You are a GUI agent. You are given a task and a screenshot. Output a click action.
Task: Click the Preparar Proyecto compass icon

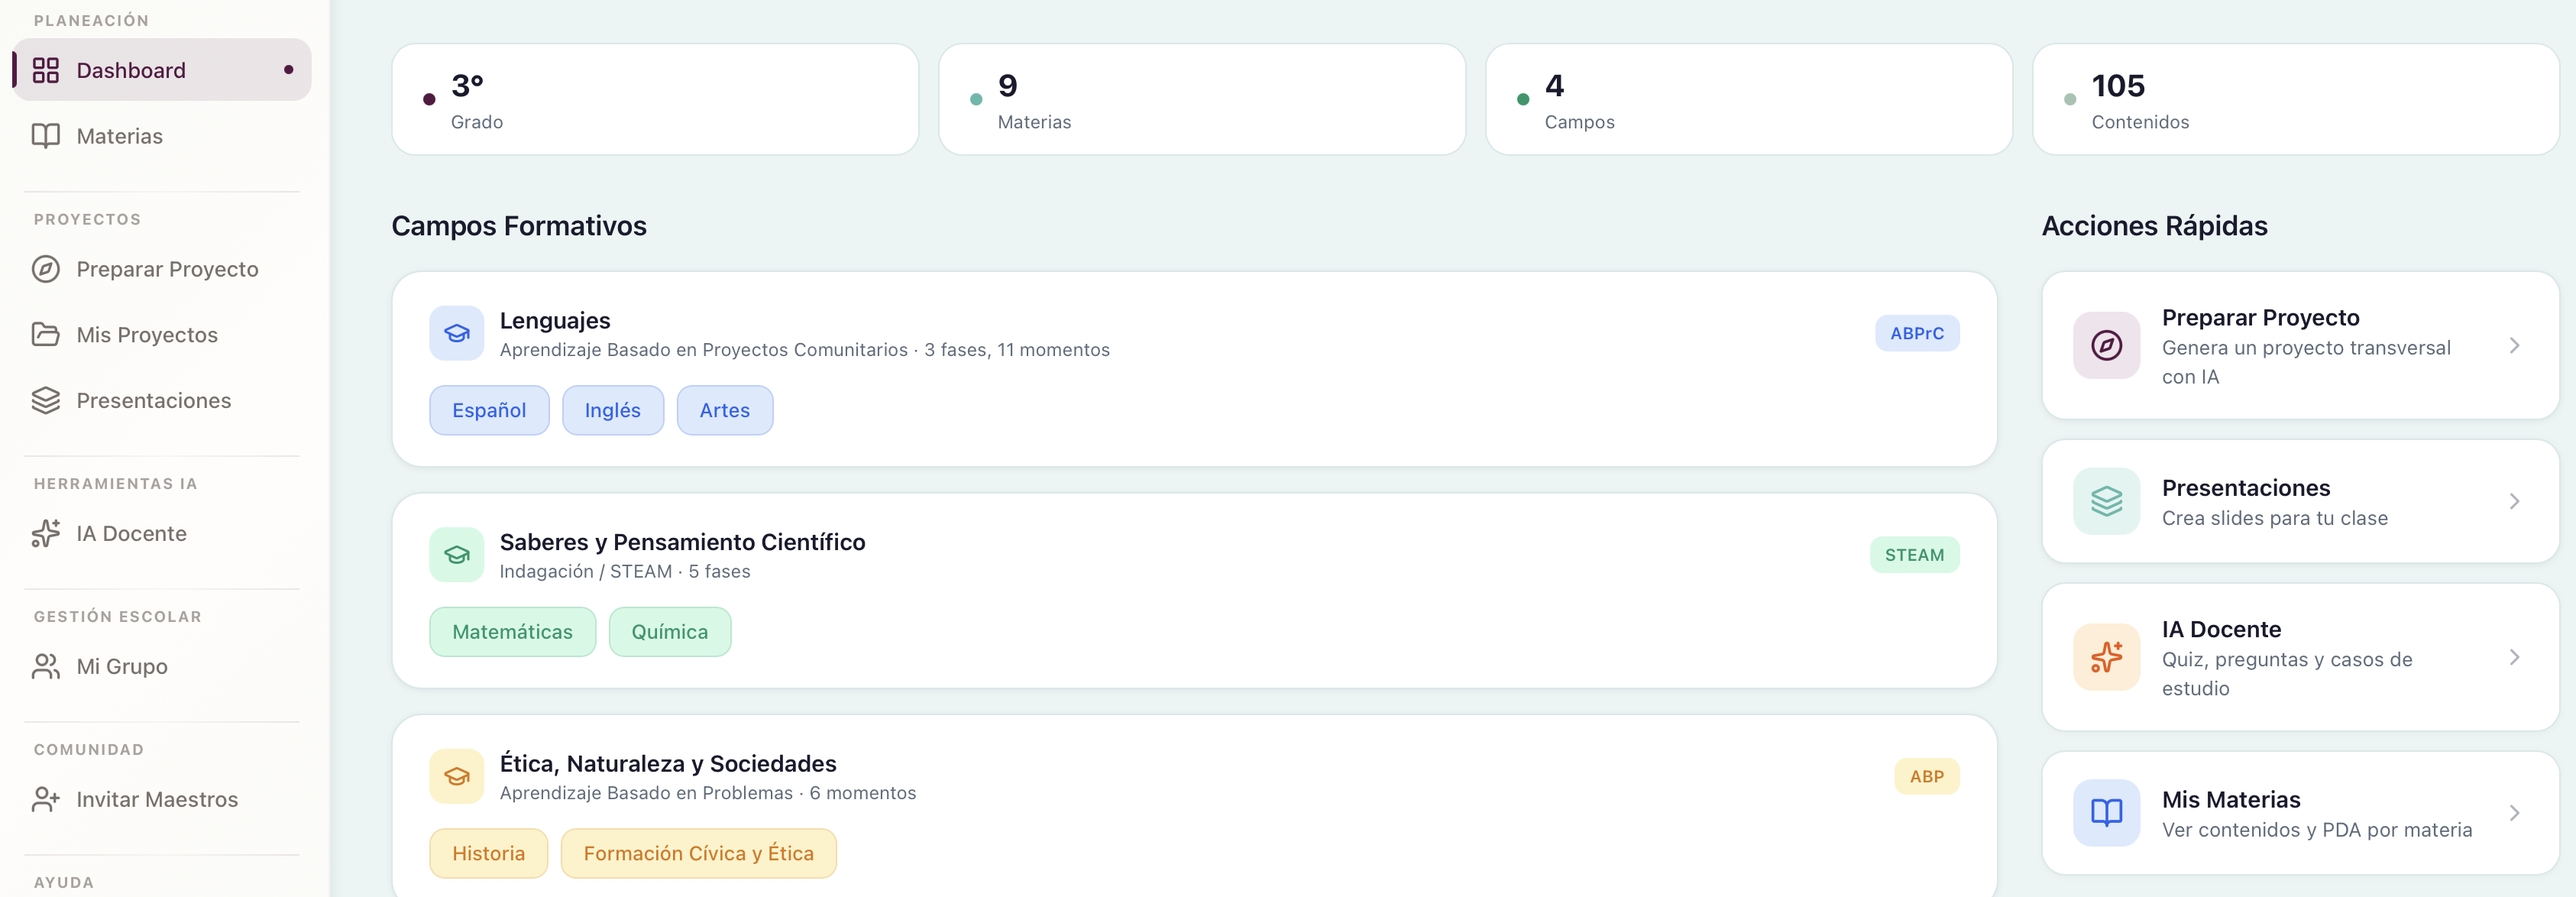(x=46, y=269)
